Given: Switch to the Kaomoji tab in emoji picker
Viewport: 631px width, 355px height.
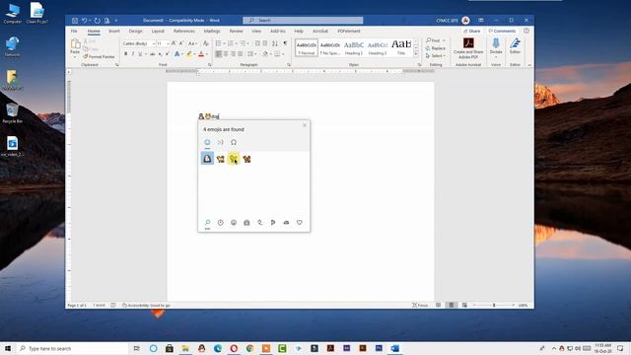Looking at the screenshot, I should click(x=221, y=142).
